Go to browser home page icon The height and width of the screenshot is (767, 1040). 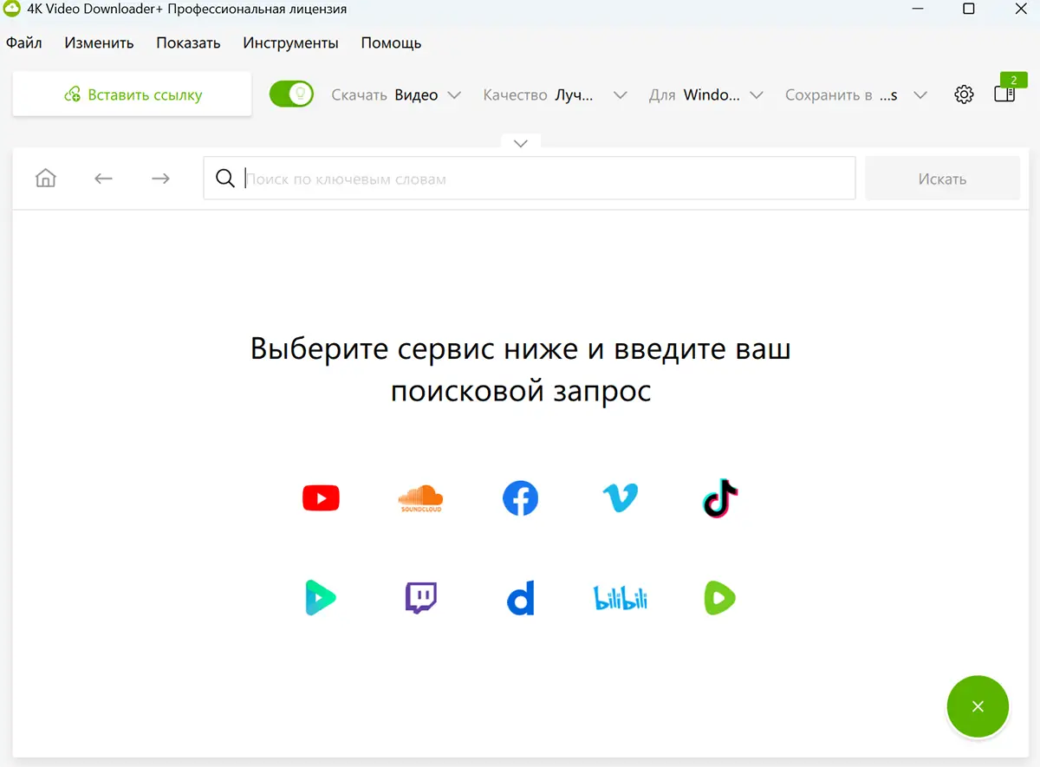click(x=46, y=179)
